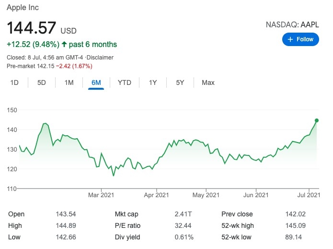
Task: Click the May 2021 axis label
Action: click(206, 195)
